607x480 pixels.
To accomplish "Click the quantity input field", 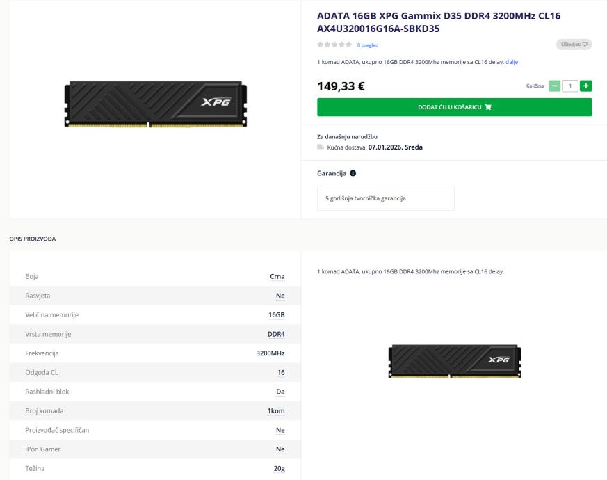I will (x=570, y=86).
